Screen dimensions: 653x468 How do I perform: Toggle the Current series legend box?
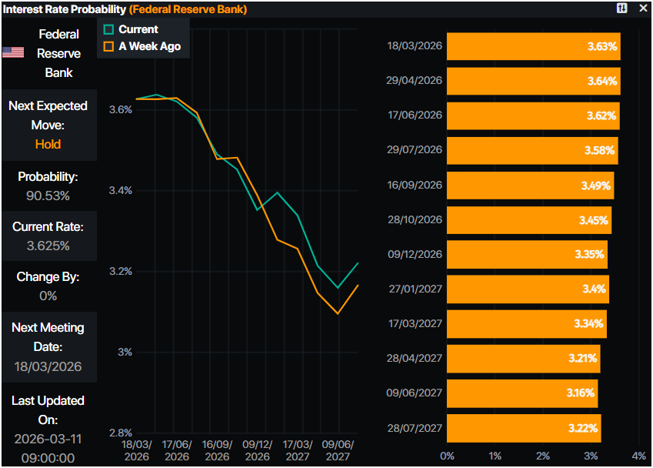108,29
